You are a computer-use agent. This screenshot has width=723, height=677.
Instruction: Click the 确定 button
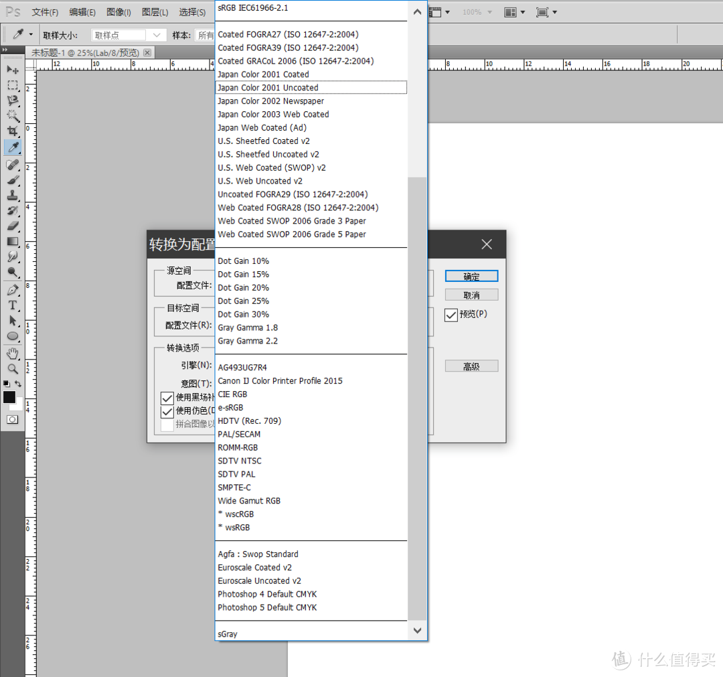[x=471, y=277]
